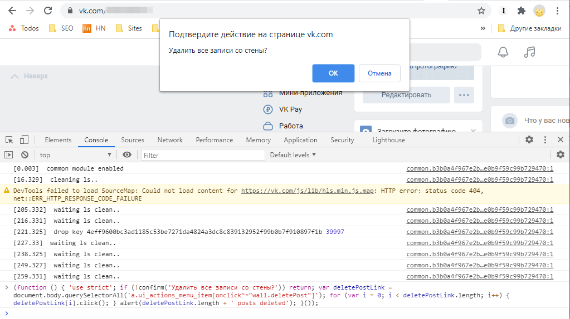Bookmark this page with the star icon

[x=481, y=11]
